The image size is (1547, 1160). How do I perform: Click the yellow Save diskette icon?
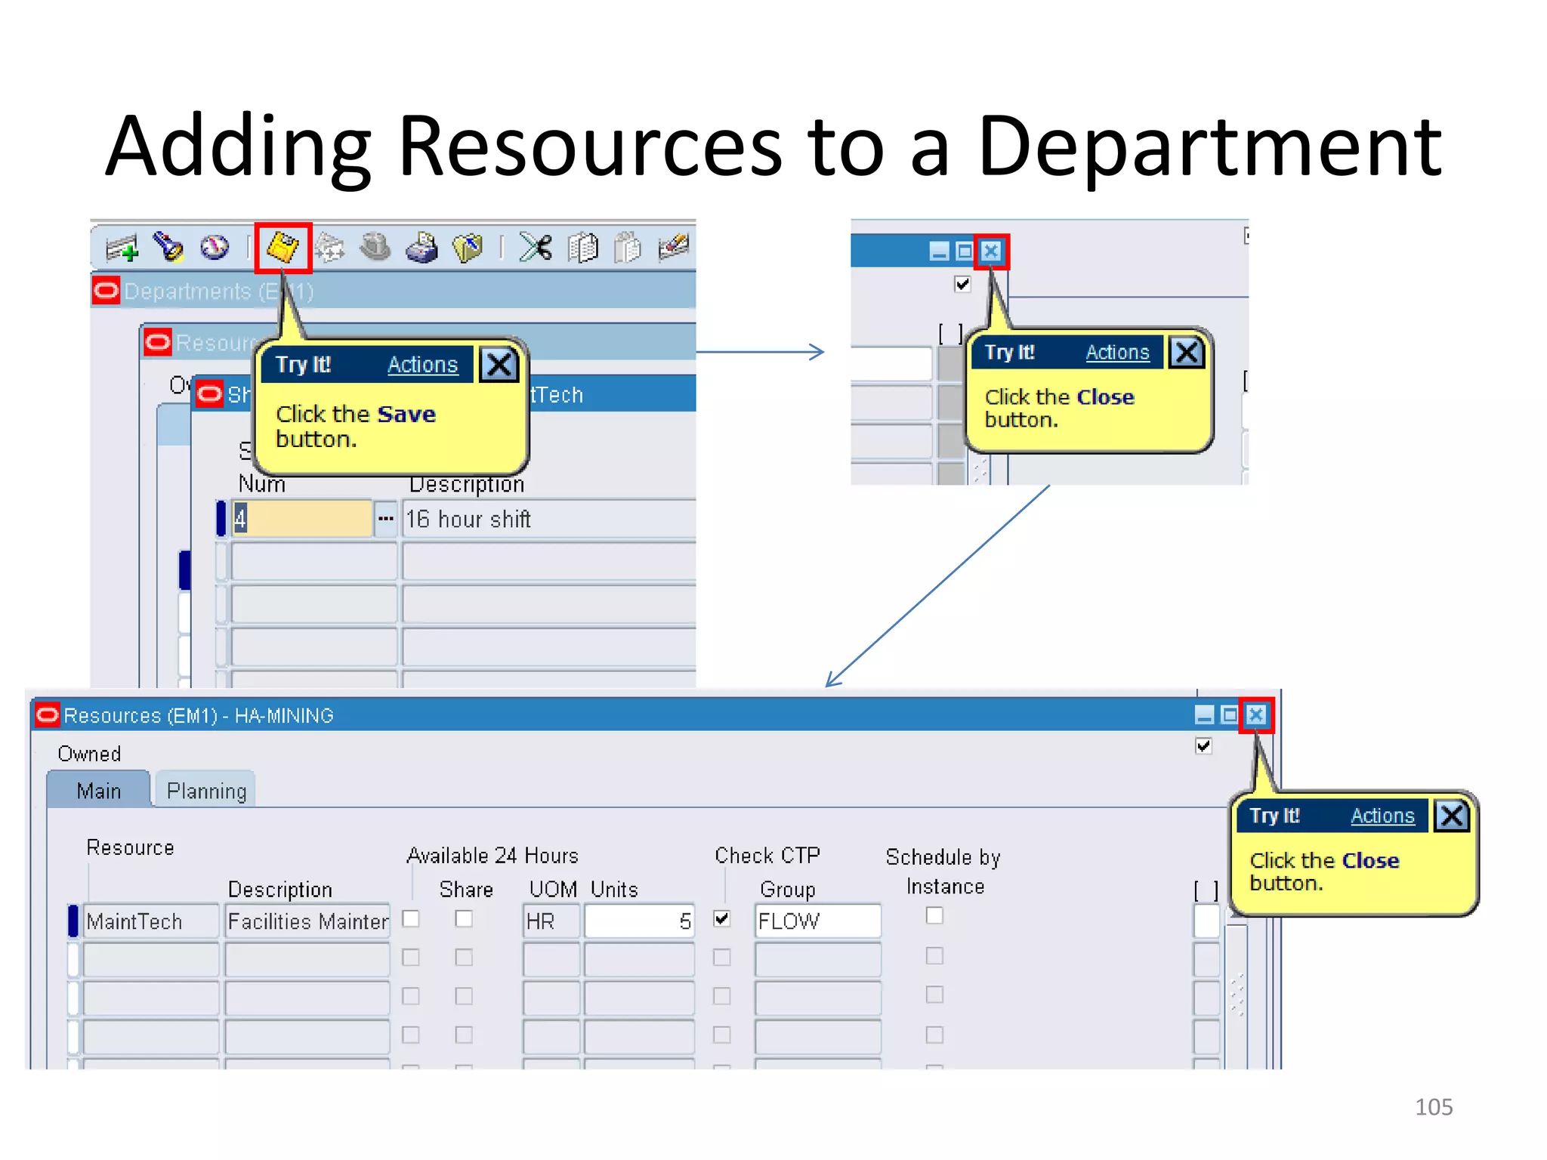coord(283,248)
